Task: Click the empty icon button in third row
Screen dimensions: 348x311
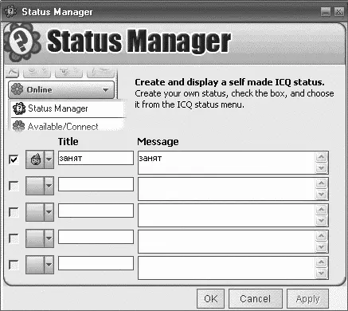Action: tap(35, 212)
